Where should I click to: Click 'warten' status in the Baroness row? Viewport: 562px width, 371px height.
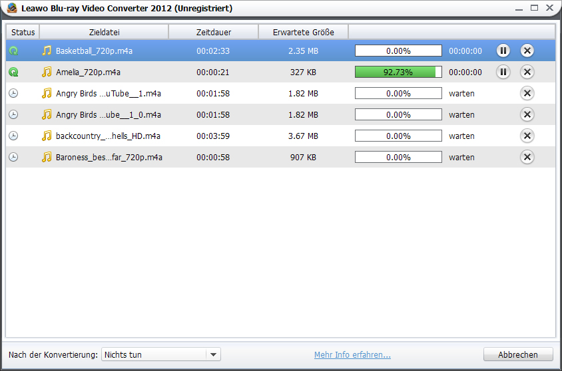click(461, 157)
